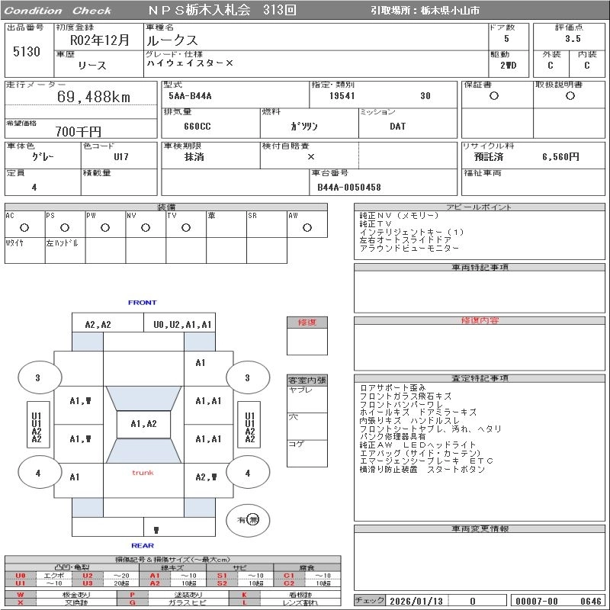The height and width of the screenshot is (610, 610).
Task: Select note ロアサポート歪み
Action: pos(393,388)
